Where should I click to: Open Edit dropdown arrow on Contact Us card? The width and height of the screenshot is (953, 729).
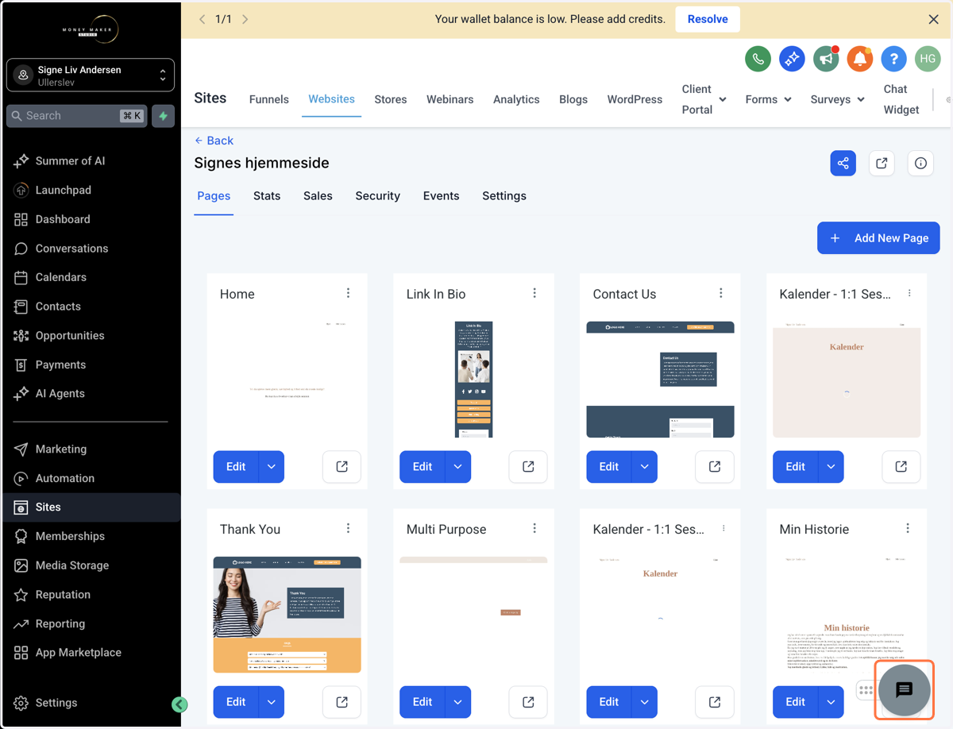[645, 467]
